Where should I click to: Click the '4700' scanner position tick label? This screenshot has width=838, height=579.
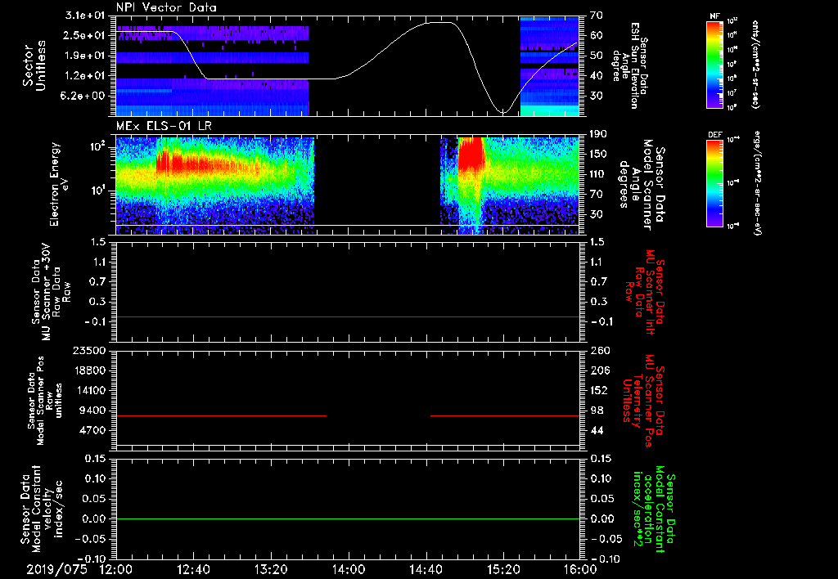coord(93,430)
